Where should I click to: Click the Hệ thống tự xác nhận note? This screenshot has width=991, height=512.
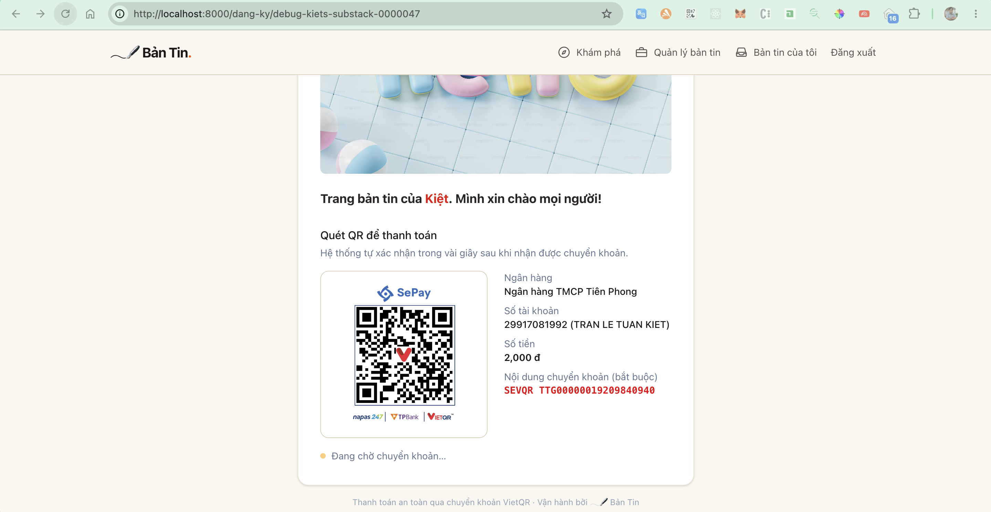click(x=474, y=253)
